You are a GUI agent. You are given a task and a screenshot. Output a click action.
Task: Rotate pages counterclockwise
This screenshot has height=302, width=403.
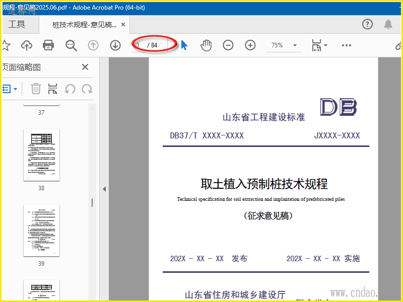[70, 89]
